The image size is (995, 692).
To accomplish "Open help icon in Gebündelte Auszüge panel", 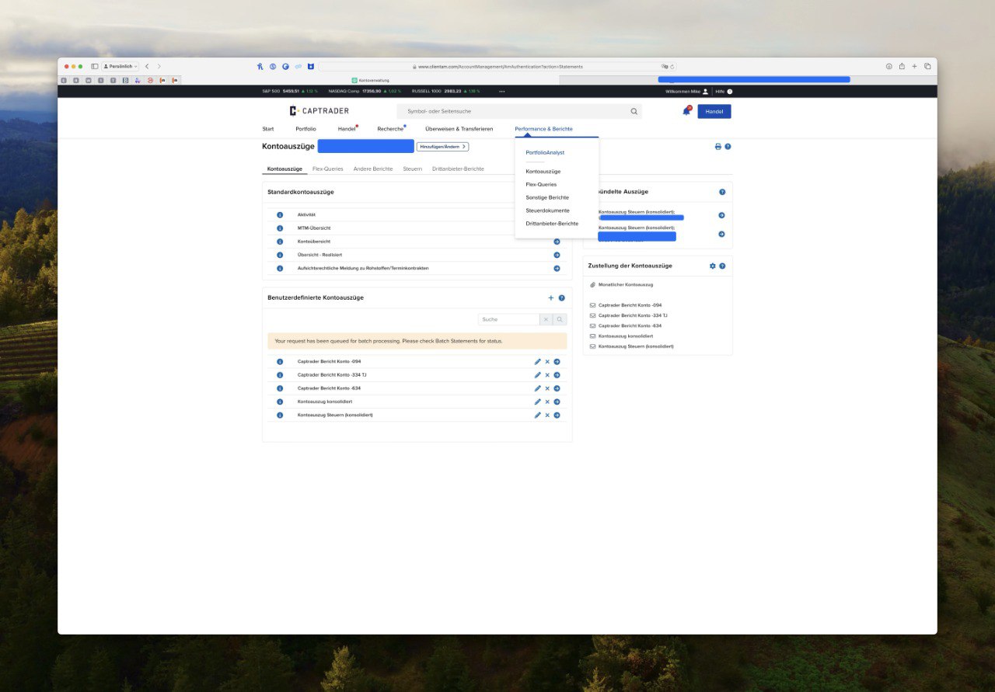I will pos(722,192).
